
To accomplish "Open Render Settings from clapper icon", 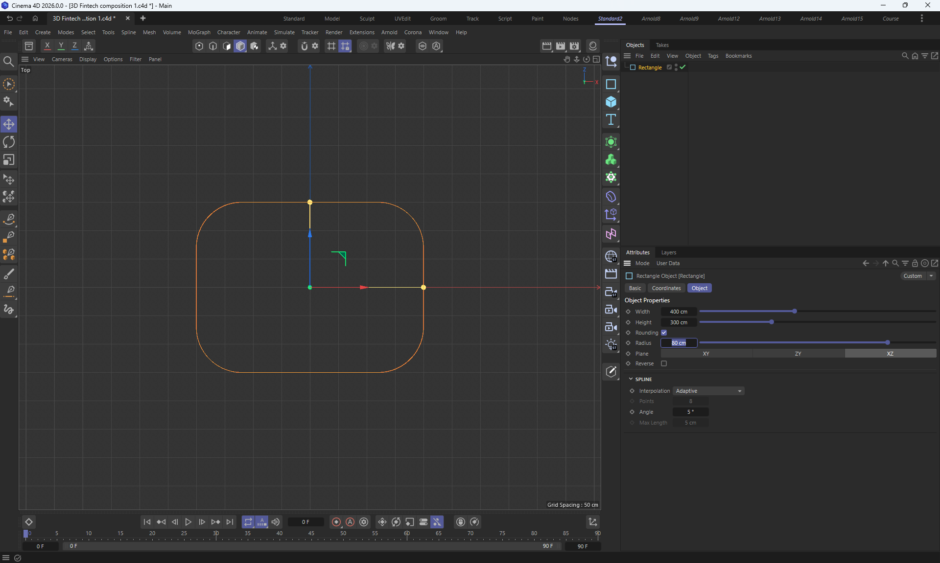I will click(x=574, y=46).
